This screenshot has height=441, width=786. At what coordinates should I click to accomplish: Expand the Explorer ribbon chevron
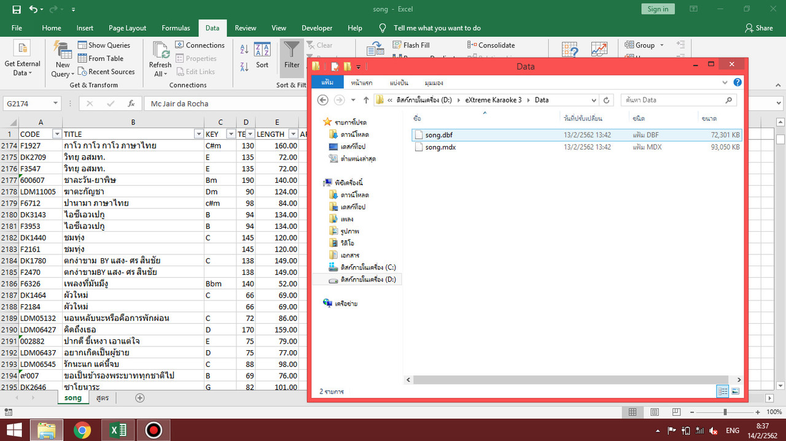726,82
